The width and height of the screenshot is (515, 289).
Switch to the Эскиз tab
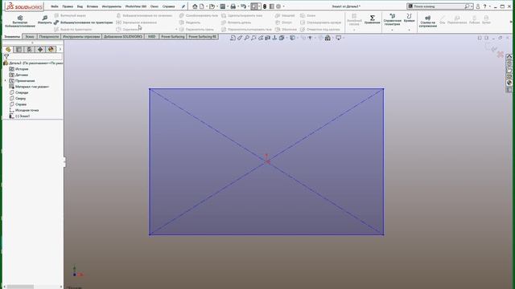[30, 37]
